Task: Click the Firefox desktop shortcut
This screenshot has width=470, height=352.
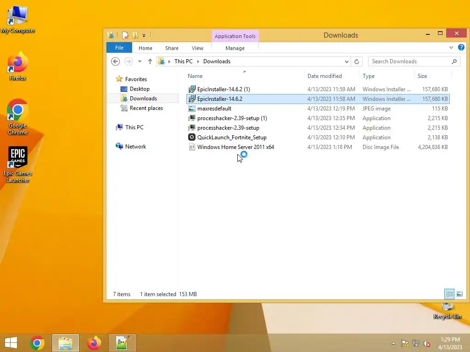Action: 18,66
